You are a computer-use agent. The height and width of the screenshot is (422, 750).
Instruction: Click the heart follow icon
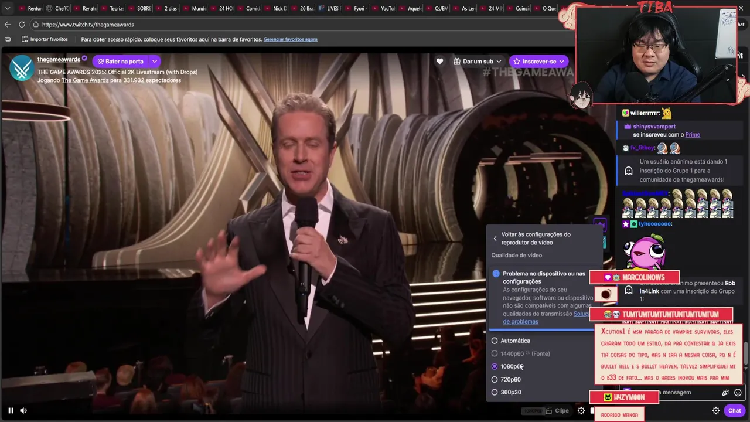439,61
